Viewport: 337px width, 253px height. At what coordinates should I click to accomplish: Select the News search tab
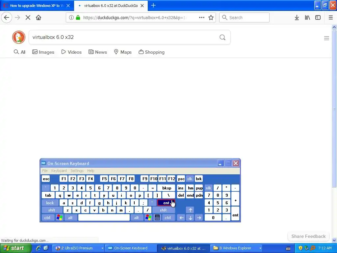tap(97, 52)
